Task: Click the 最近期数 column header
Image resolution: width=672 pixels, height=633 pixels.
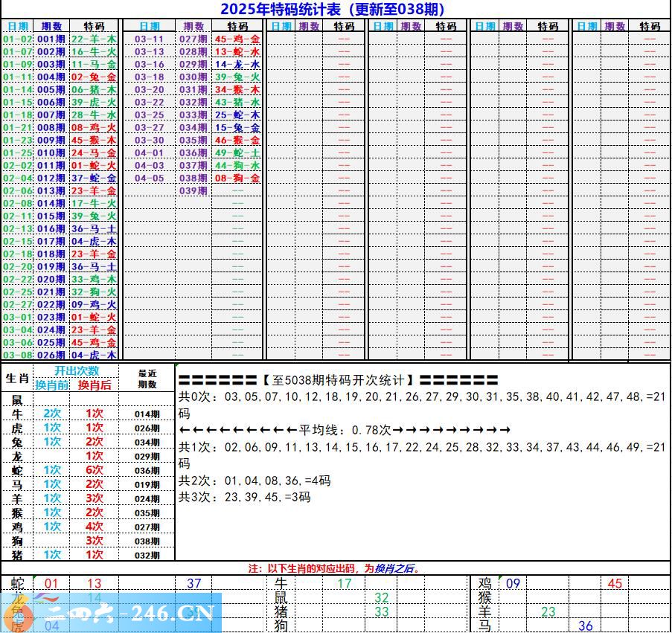Action: tap(147, 379)
